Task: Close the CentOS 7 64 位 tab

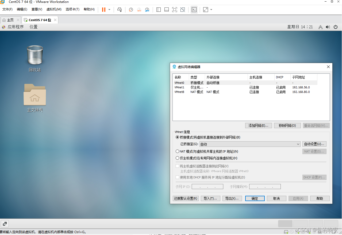Action: (55, 20)
